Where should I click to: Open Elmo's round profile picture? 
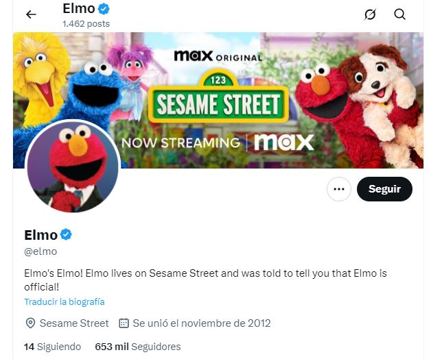click(73, 168)
